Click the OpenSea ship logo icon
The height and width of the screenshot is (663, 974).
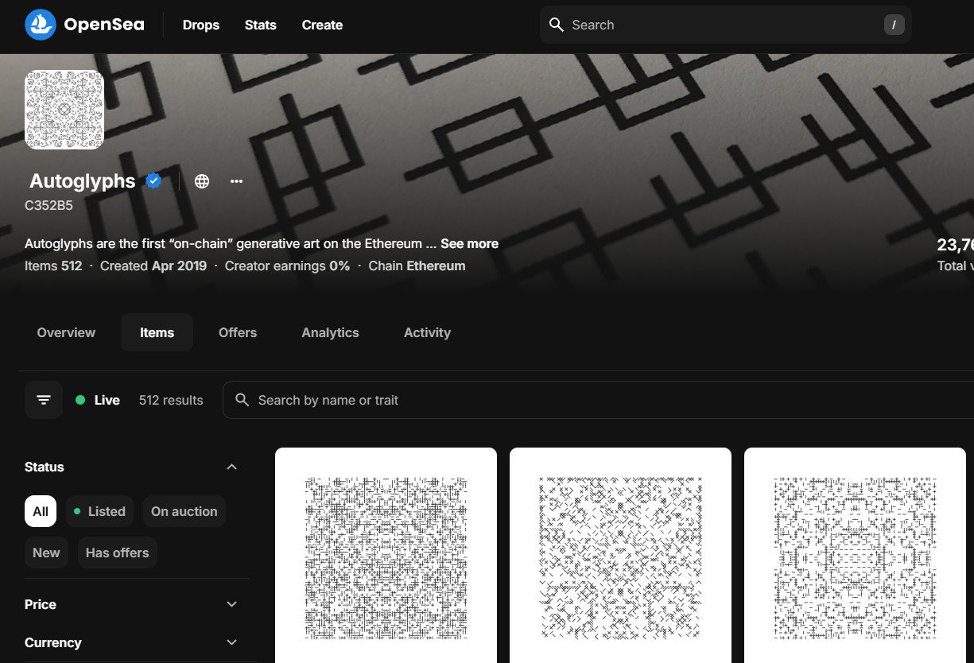[41, 25]
